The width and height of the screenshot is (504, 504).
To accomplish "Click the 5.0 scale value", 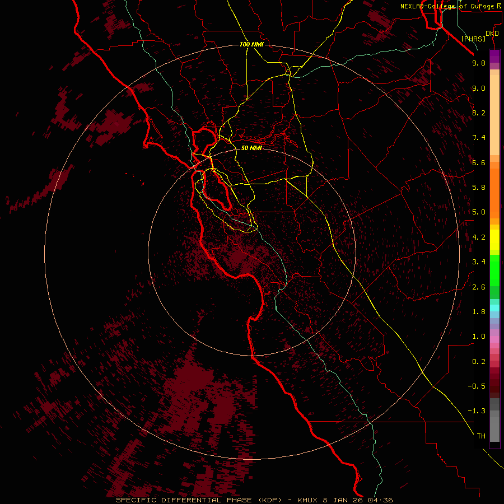I will tap(479, 212).
